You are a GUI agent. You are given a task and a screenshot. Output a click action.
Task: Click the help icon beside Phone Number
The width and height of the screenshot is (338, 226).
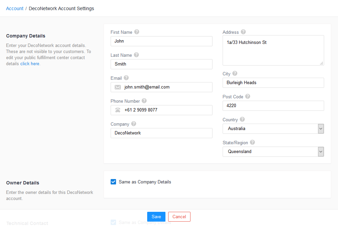click(x=144, y=101)
